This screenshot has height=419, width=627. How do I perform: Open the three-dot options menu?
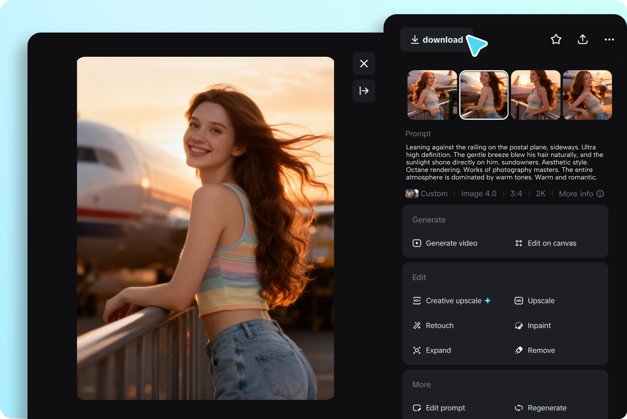point(609,40)
